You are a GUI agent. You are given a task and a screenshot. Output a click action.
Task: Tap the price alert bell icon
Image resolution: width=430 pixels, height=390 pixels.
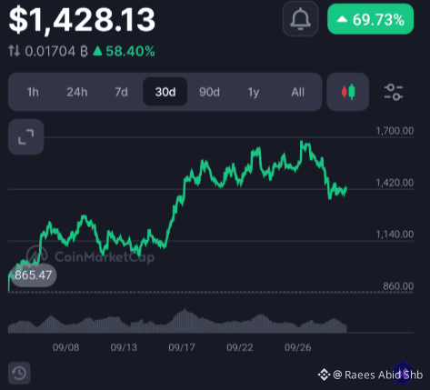tap(300, 19)
